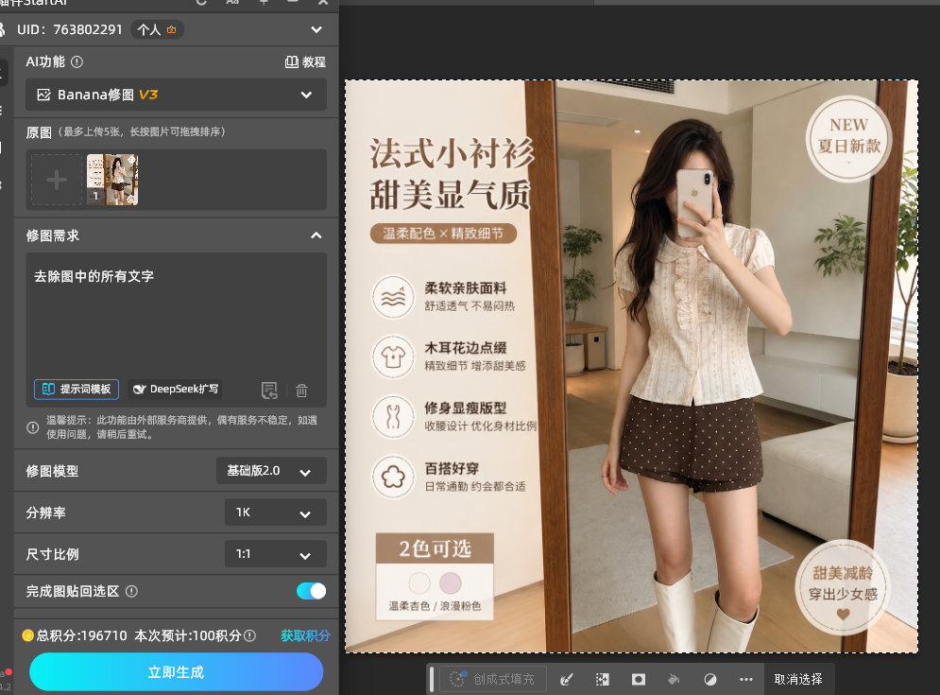Click the transform selection icon in taskbar
Image resolution: width=940 pixels, height=695 pixels.
(x=603, y=679)
